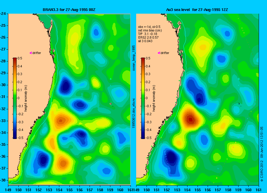Select the vertical '19950612.obs_eta.nc' filename
Viewport: 267px width, 193px height.
click(x=134, y=113)
